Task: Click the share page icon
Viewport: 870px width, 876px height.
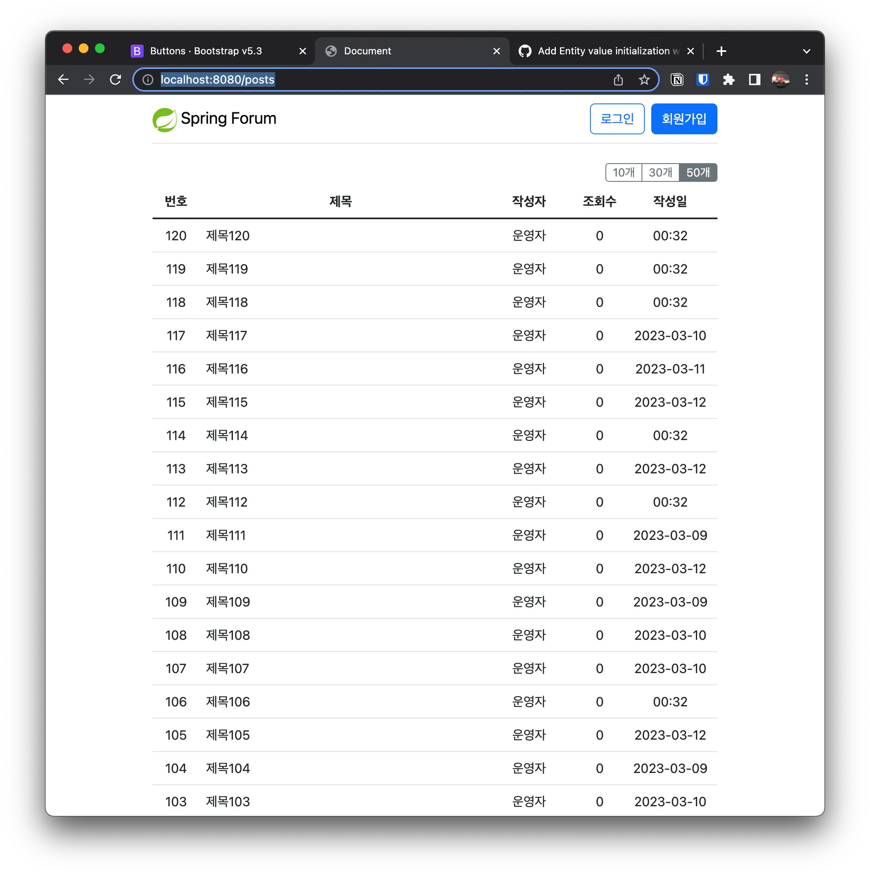Action: [618, 80]
